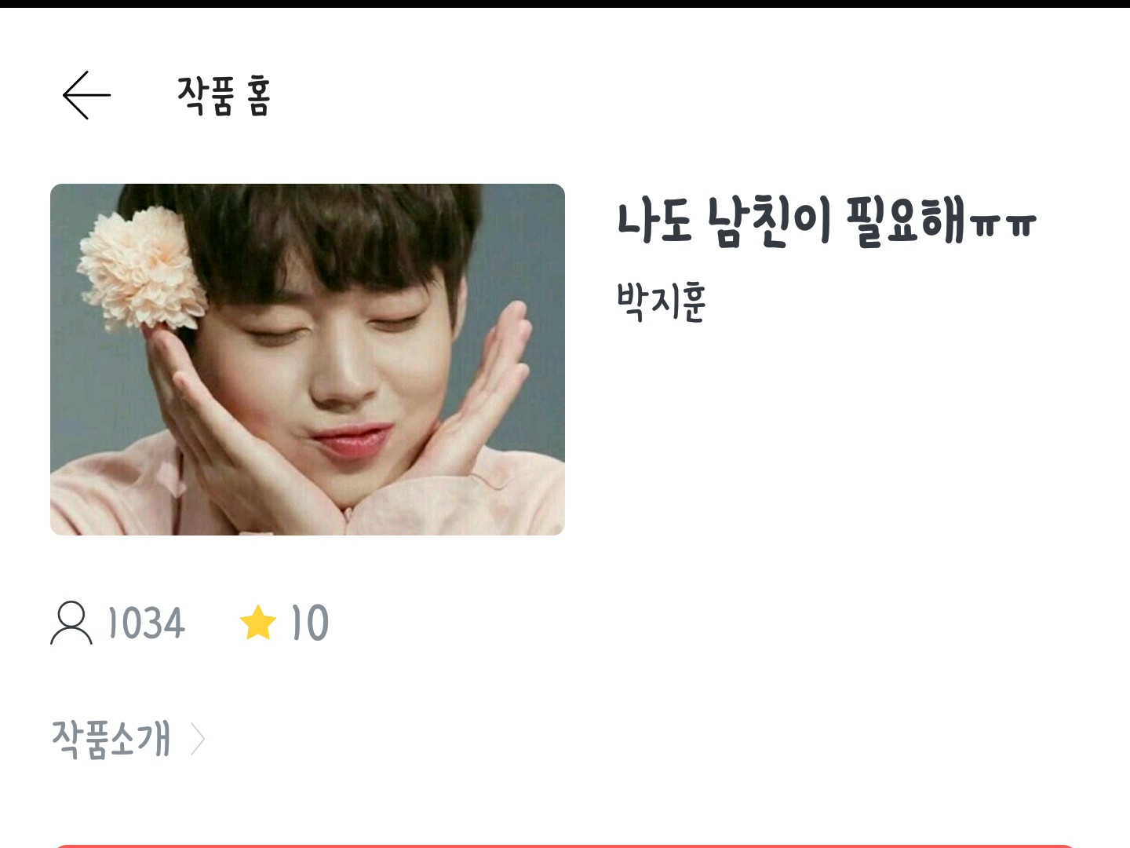Viewport: 1130px width, 848px height.
Task: Open the cover image thumbnail
Action: click(308, 360)
